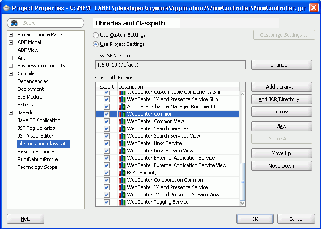
Task: Click library icon beside WebCenter Collaboration Common
Action: coord(122,180)
